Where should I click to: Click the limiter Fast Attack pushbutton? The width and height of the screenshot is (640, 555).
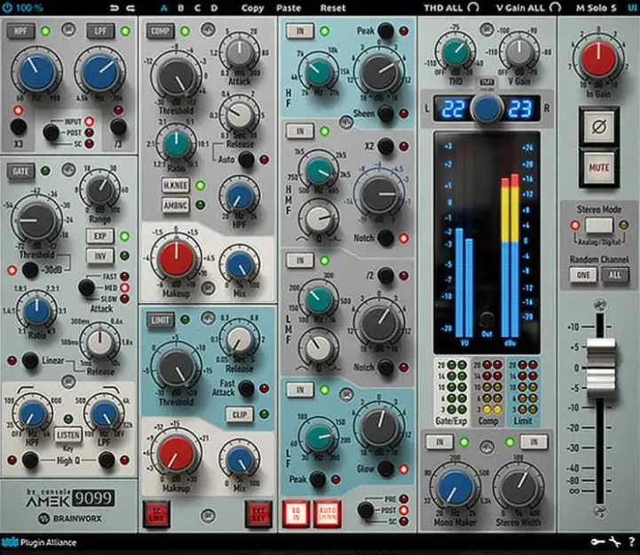pyautogui.click(x=246, y=388)
